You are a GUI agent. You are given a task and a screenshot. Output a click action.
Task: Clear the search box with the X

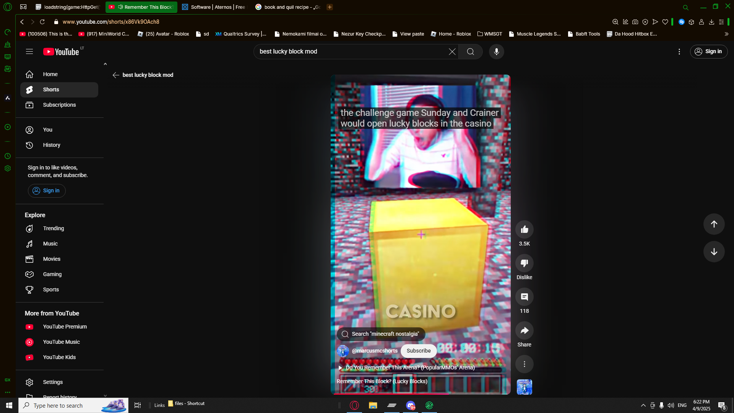point(452,52)
